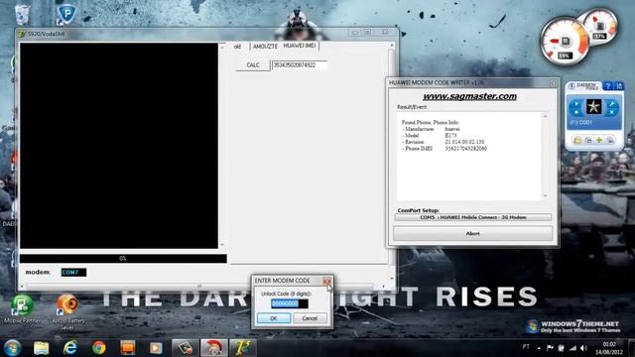
Task: Open the www.sagmaster.com link
Action: (x=469, y=96)
